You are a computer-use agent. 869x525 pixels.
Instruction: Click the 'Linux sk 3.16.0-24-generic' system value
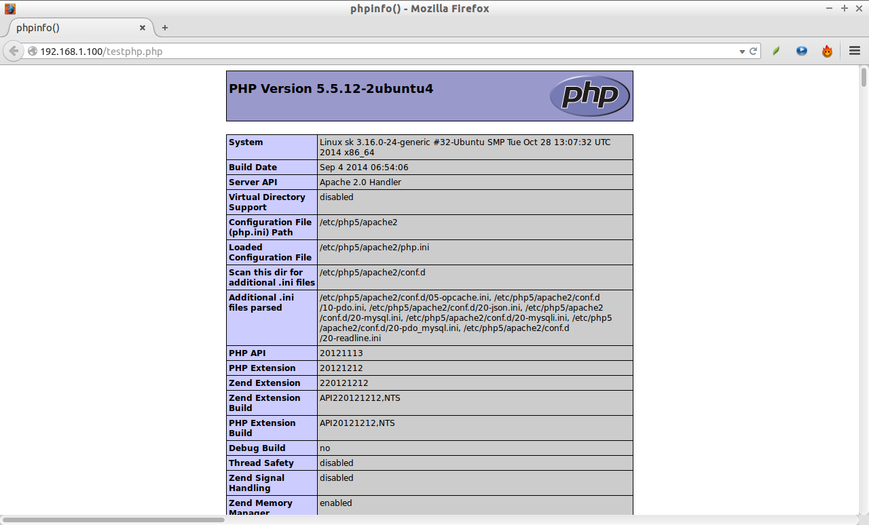click(x=465, y=147)
